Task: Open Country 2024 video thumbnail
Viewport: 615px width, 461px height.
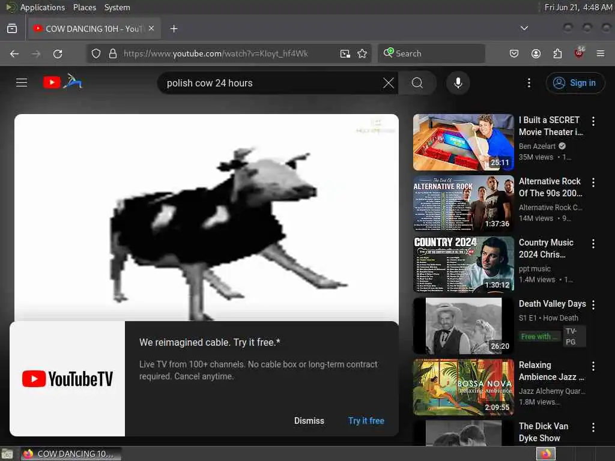Action: (x=463, y=265)
